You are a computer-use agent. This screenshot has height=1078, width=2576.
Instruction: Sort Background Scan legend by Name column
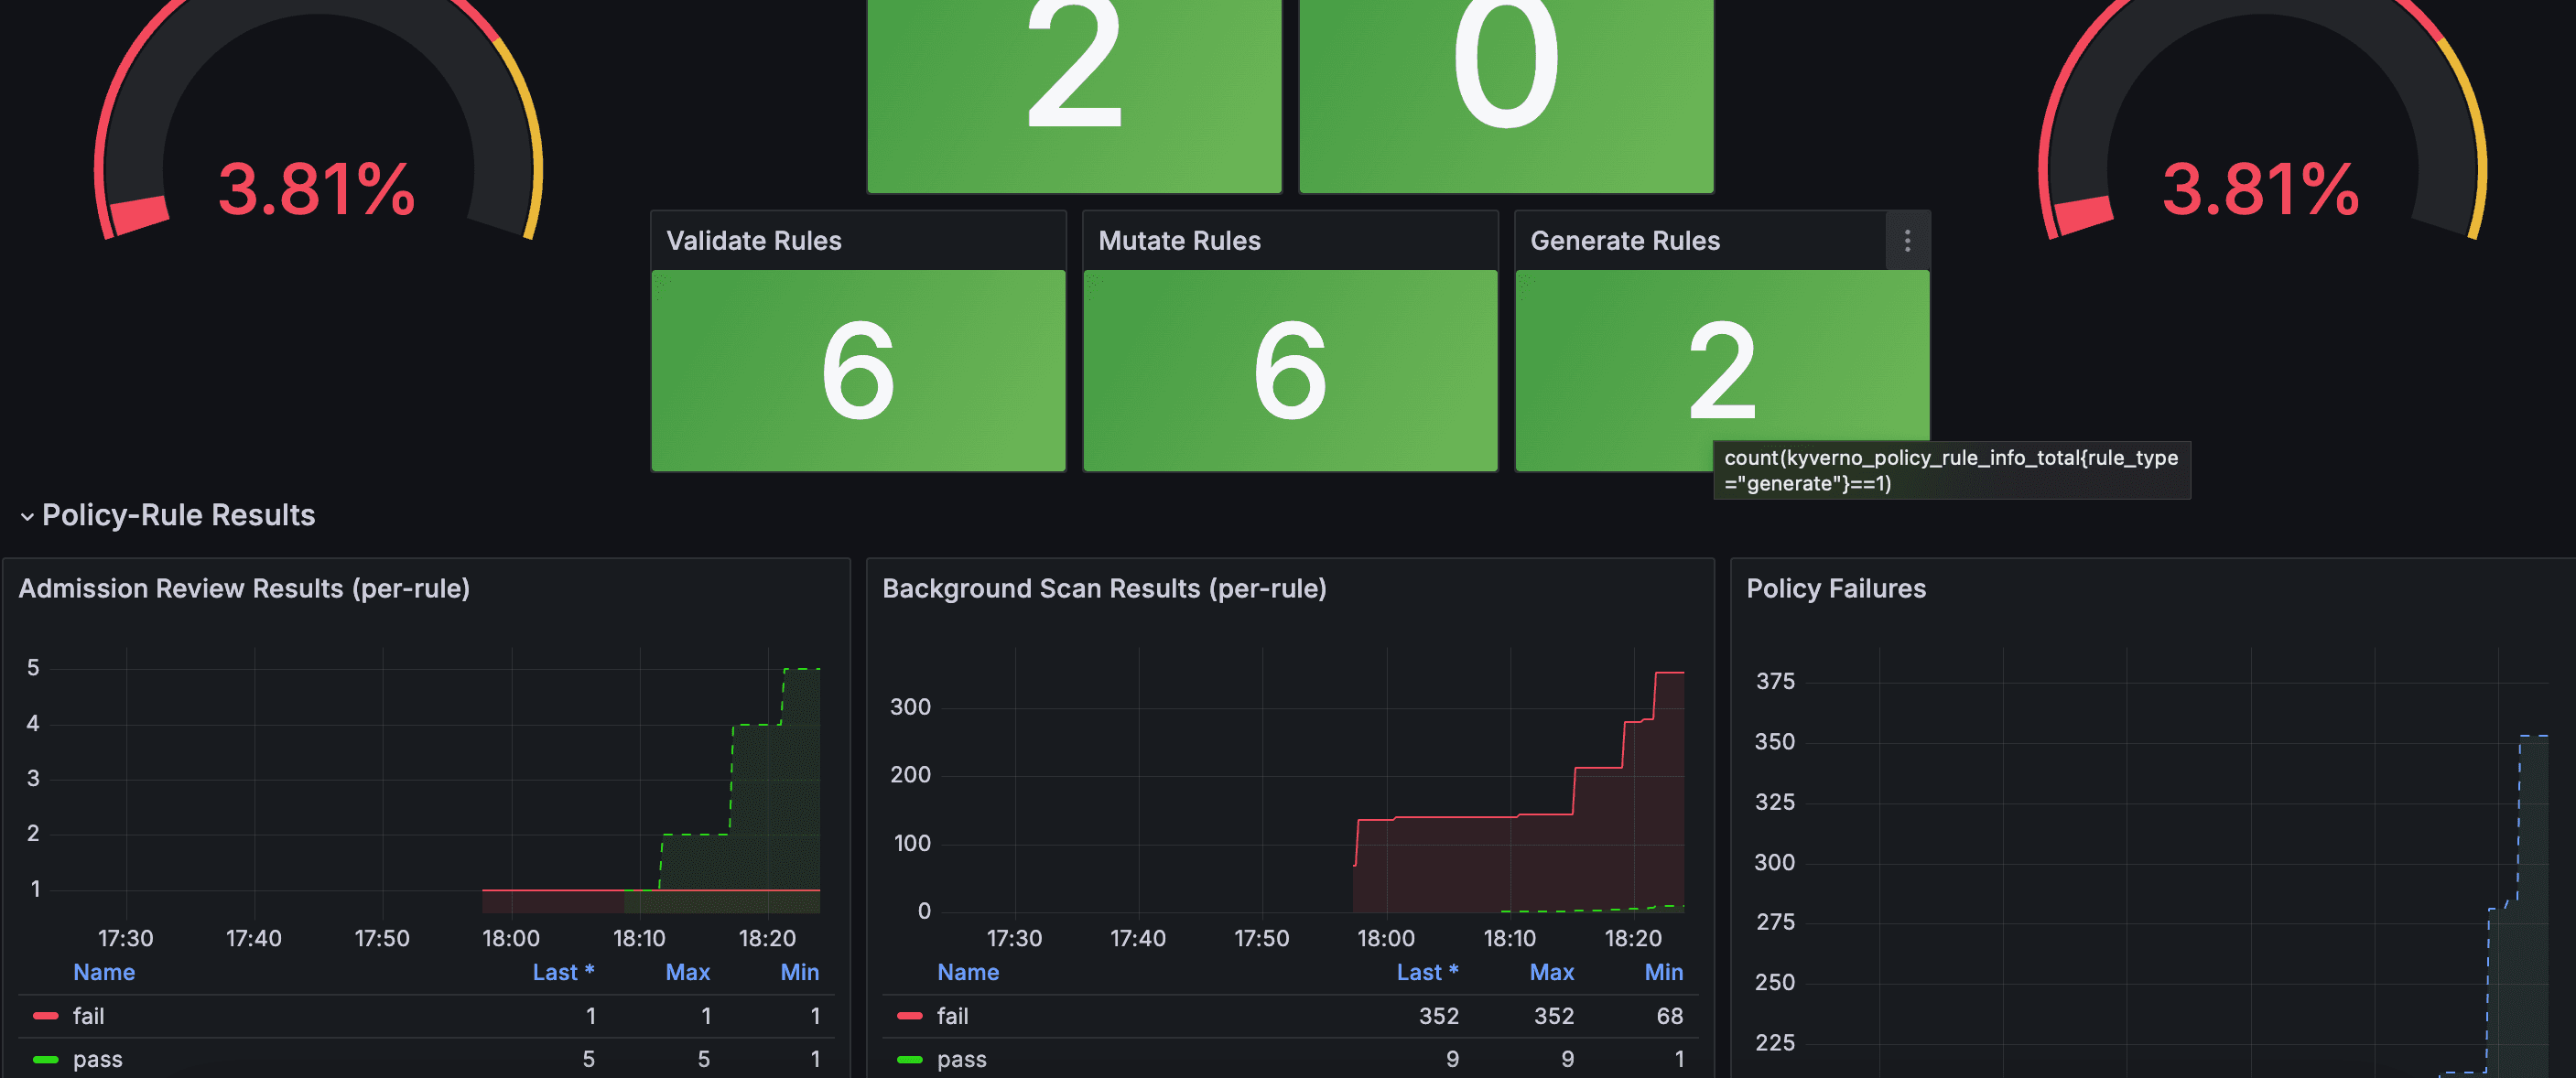967,972
